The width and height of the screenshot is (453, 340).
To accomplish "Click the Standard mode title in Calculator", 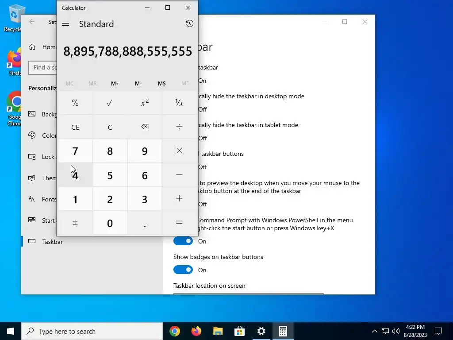I will point(96,24).
